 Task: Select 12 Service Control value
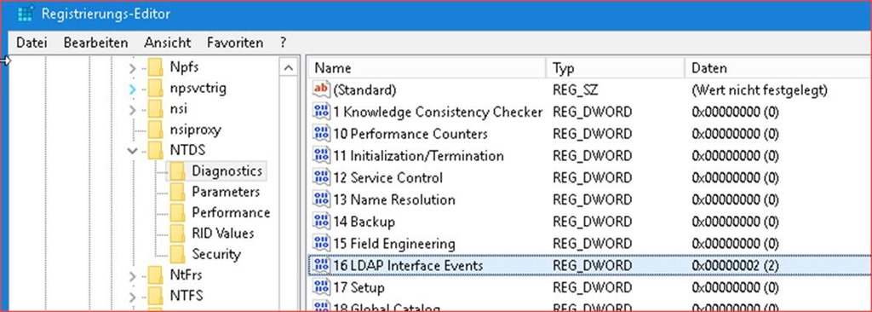(x=387, y=178)
